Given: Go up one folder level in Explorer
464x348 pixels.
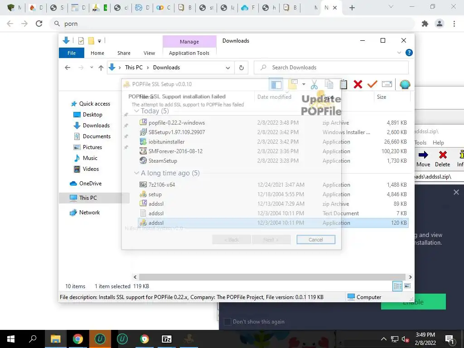Looking at the screenshot, I should pos(101,68).
